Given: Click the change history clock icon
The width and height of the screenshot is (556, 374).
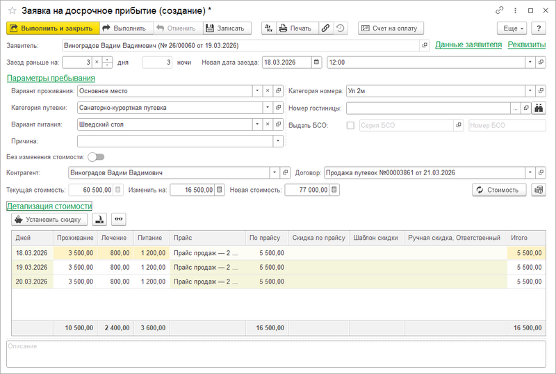Looking at the screenshot, I should pos(340,29).
